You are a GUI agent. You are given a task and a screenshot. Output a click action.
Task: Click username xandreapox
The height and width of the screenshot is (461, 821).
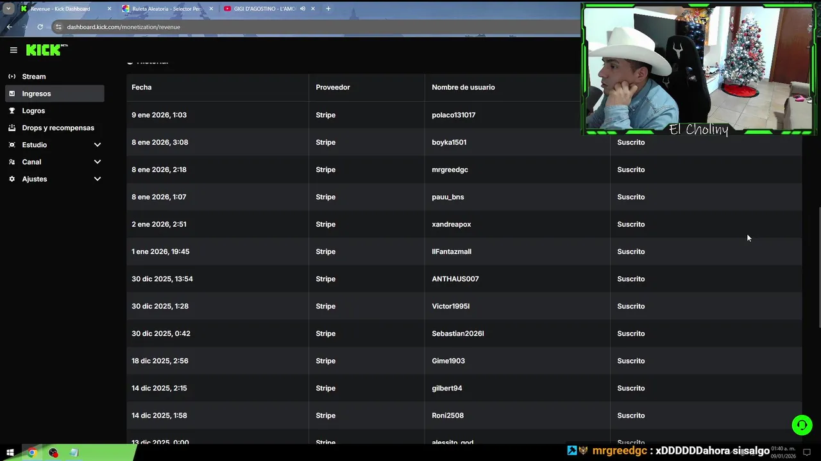click(x=452, y=224)
